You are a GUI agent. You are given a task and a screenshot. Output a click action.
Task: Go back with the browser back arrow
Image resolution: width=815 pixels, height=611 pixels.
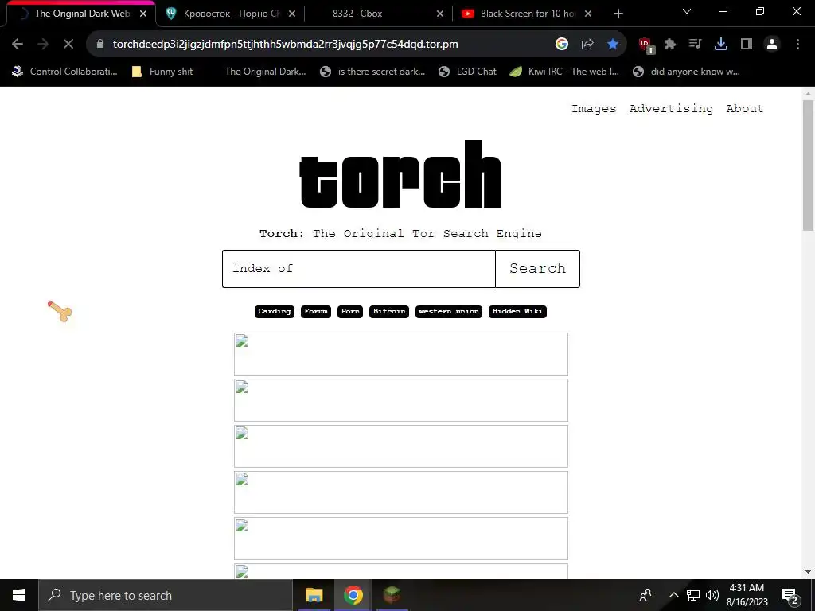pos(18,45)
